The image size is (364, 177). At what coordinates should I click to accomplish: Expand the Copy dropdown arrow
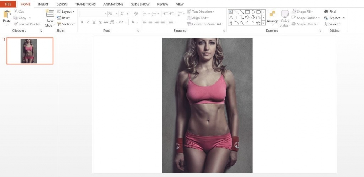pyautogui.click(x=30, y=18)
